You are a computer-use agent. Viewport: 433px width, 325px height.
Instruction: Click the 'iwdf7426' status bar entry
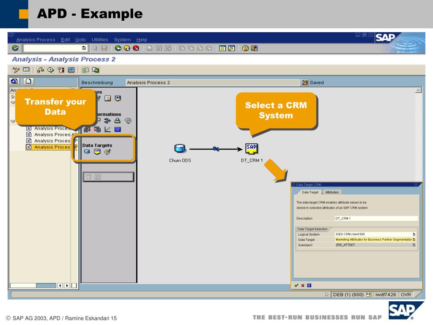[386, 295]
